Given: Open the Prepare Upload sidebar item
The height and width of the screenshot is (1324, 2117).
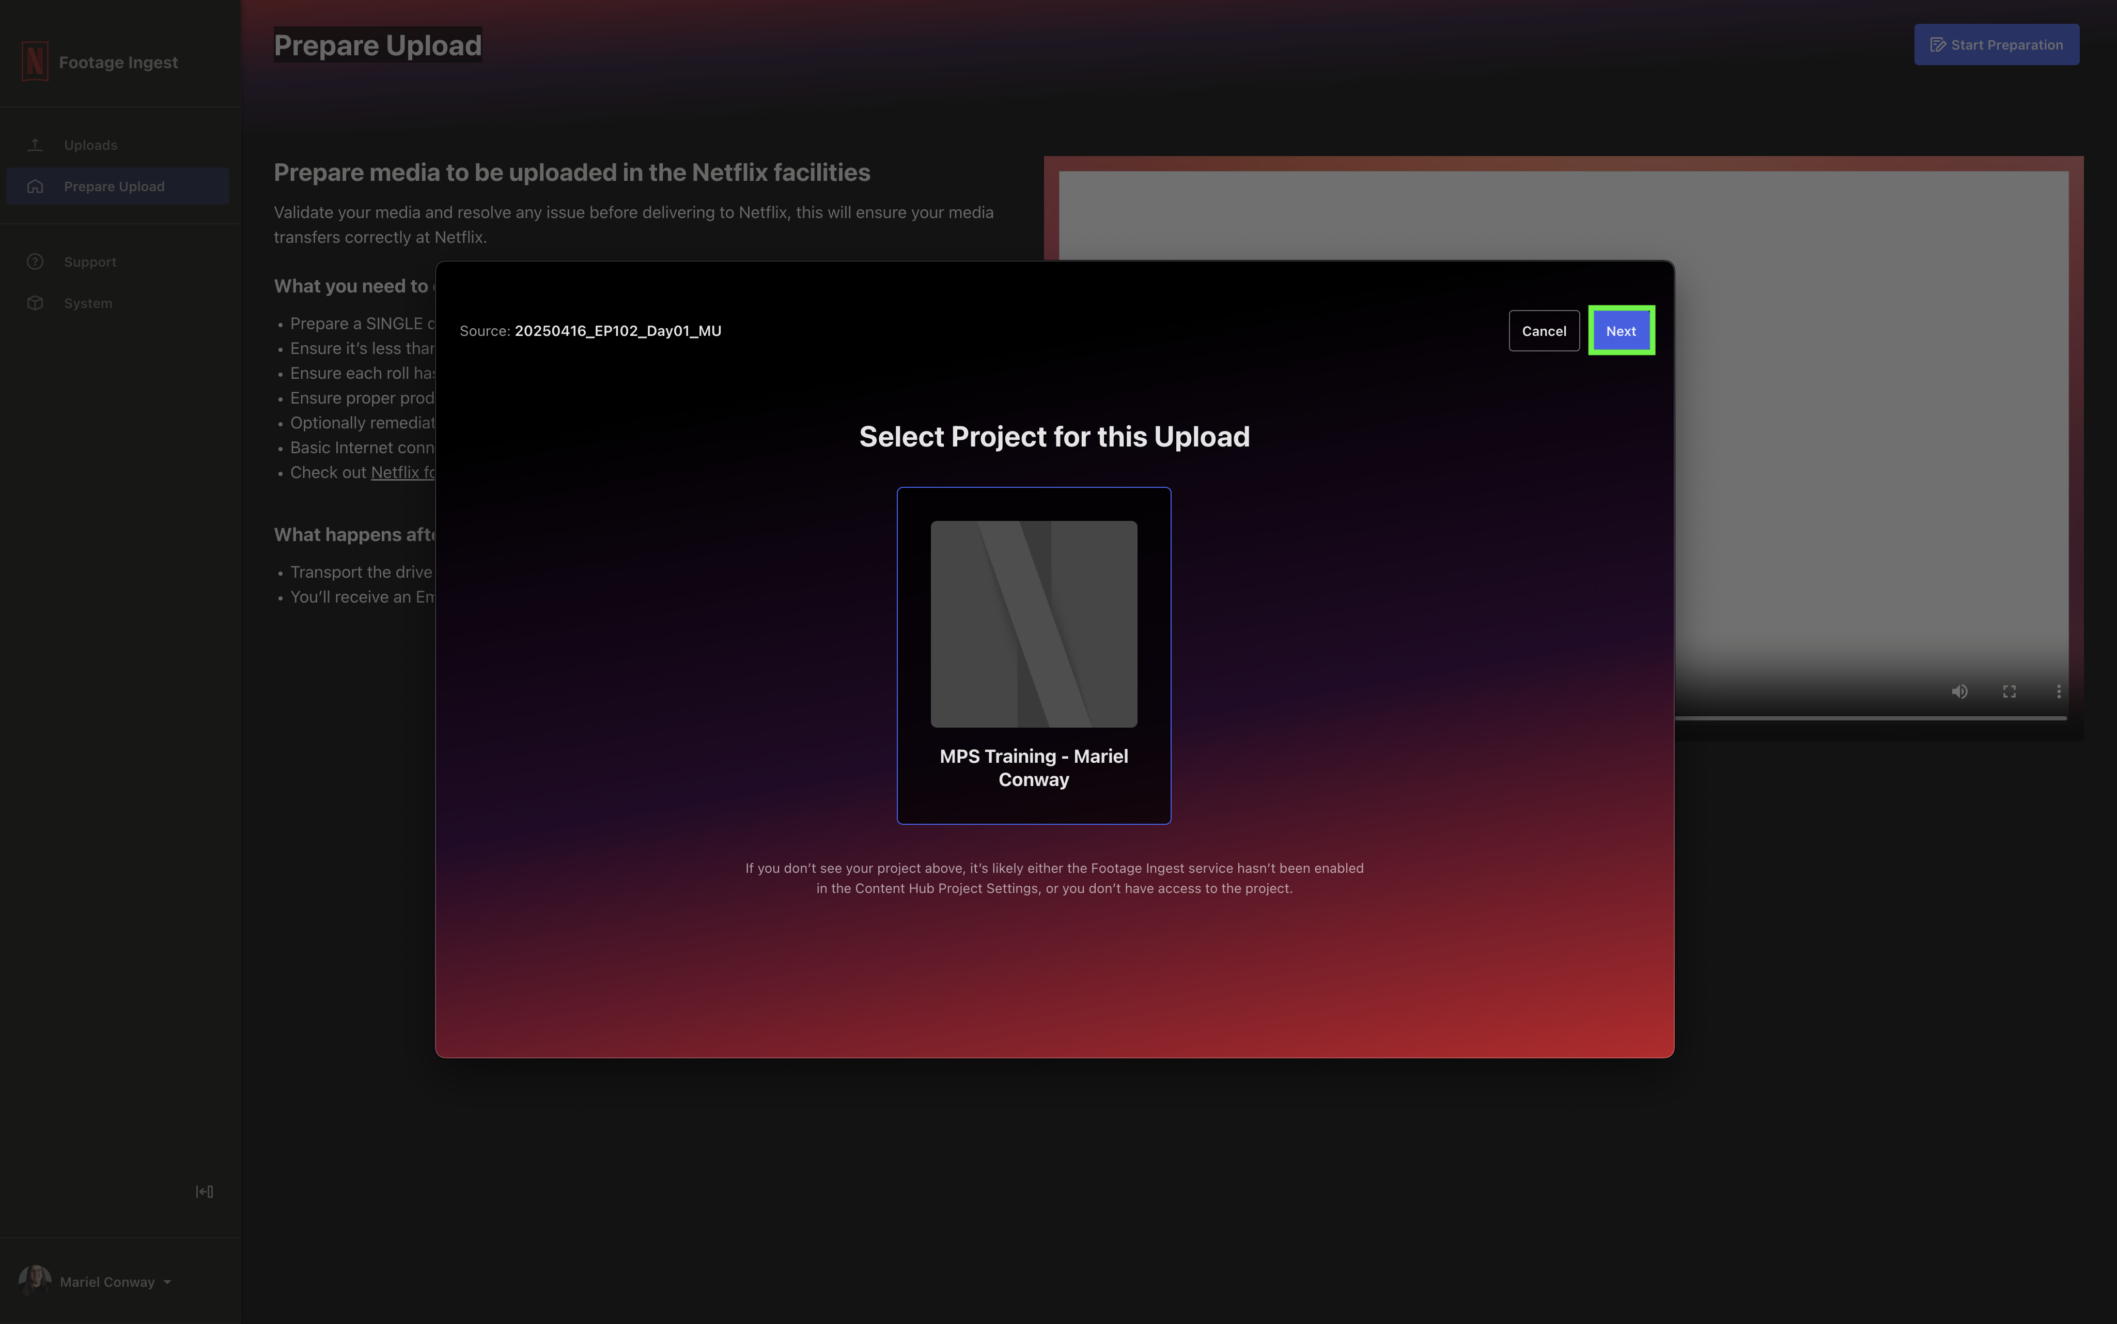Looking at the screenshot, I should pos(117,187).
